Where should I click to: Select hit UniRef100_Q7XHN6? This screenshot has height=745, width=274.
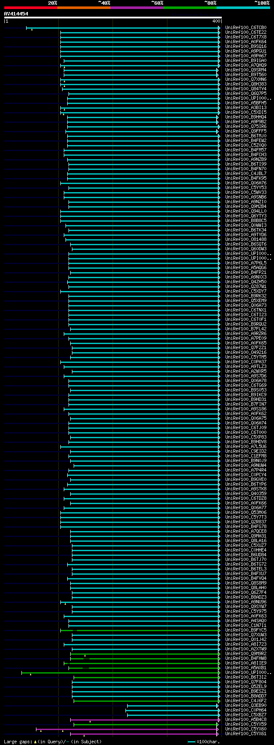(246, 80)
